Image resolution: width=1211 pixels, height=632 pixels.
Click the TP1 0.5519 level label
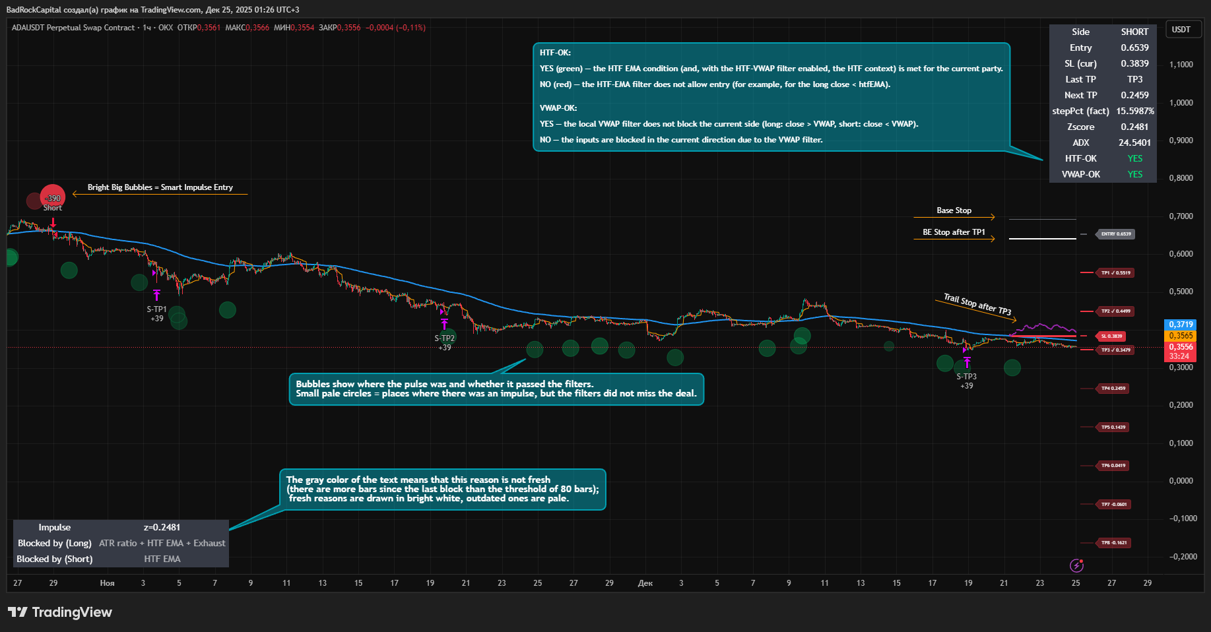tap(1115, 272)
